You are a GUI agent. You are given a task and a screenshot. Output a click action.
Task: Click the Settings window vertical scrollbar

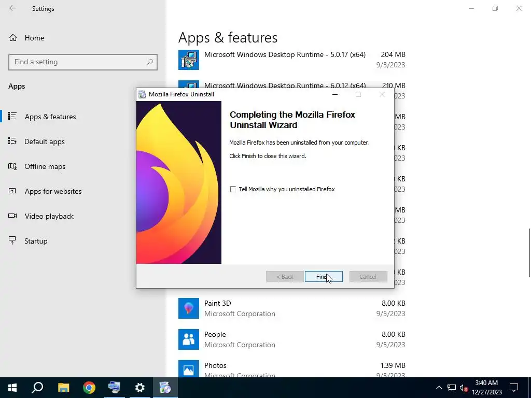click(529, 252)
